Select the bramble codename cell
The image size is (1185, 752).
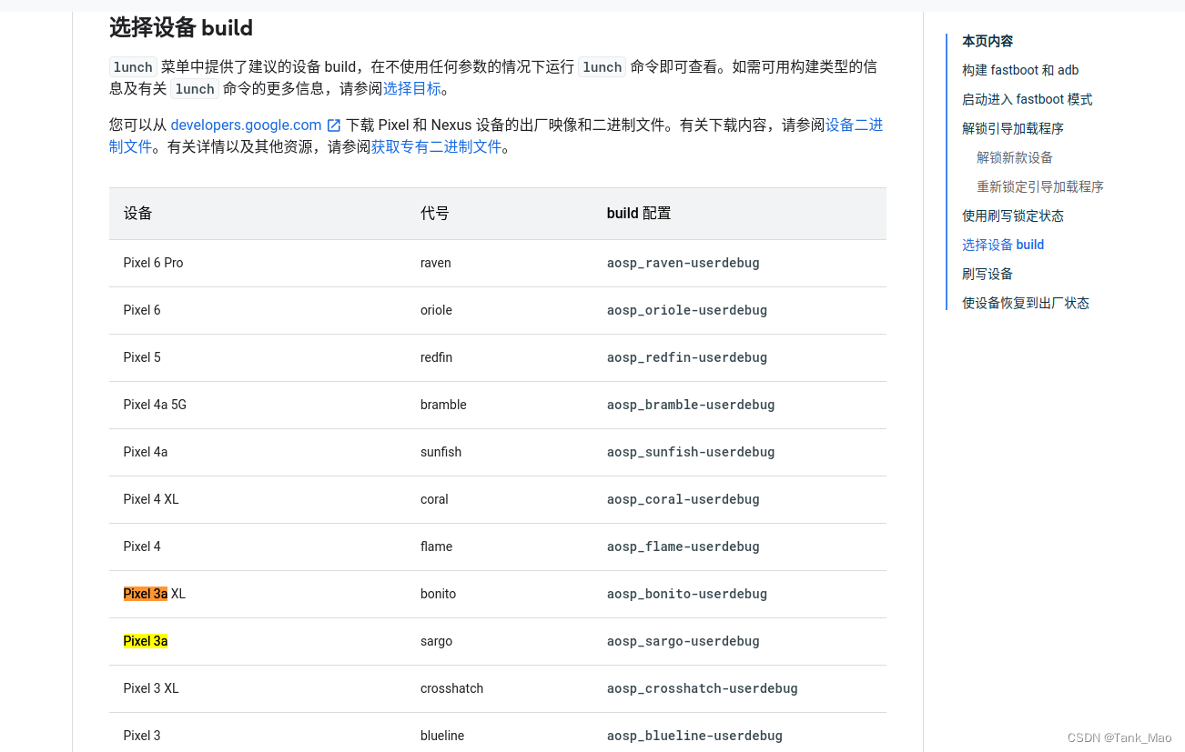[443, 405]
